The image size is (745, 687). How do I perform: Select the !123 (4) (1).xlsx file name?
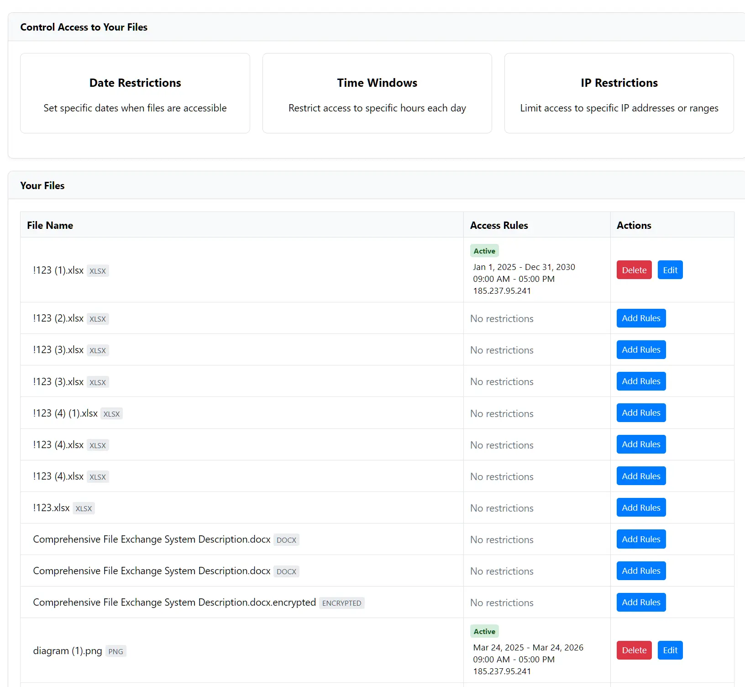pos(65,413)
